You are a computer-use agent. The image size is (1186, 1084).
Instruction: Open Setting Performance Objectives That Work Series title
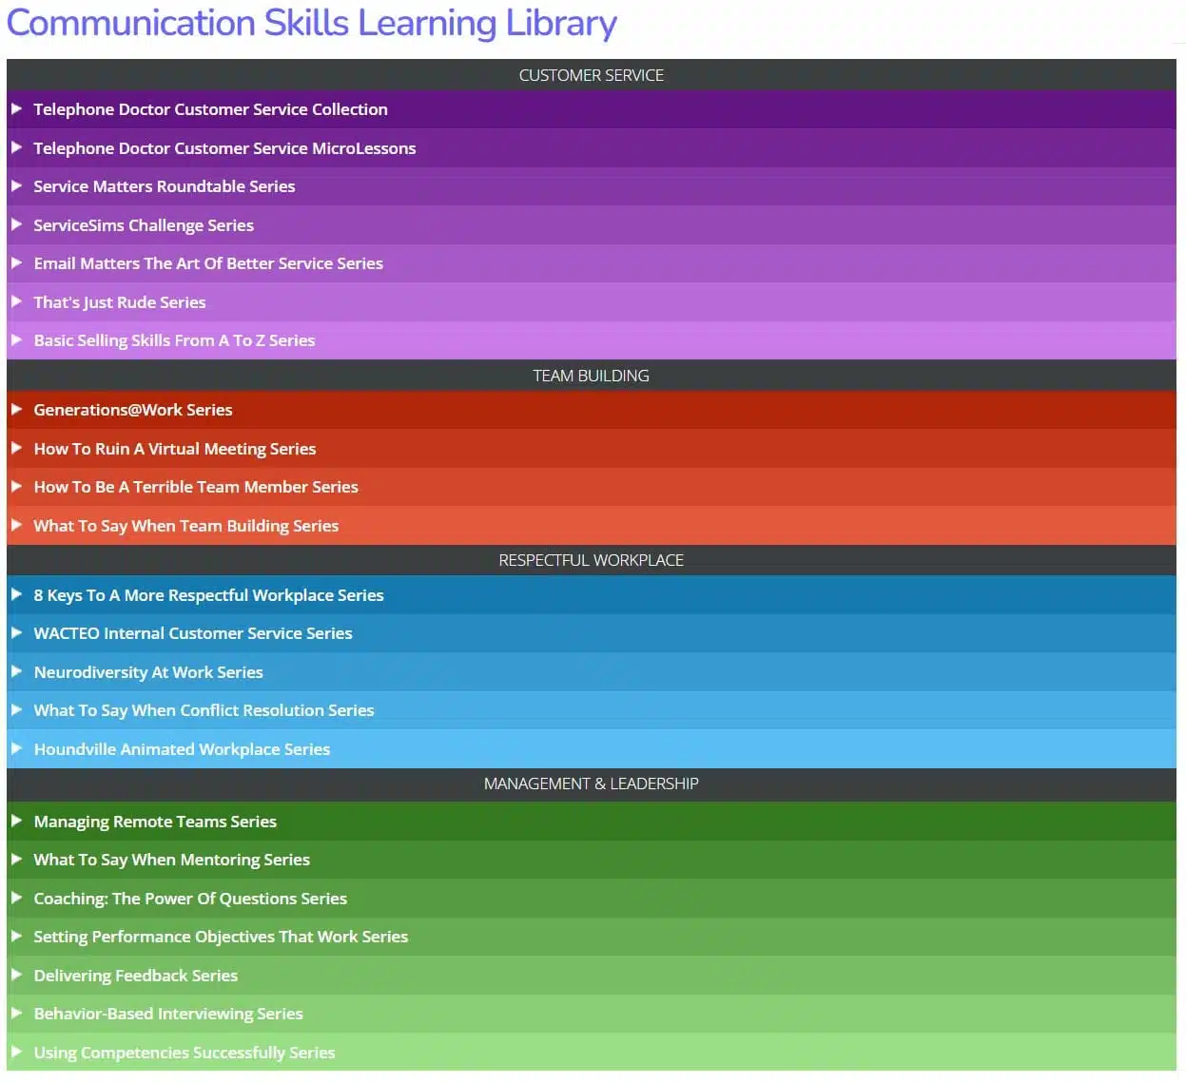point(221,937)
